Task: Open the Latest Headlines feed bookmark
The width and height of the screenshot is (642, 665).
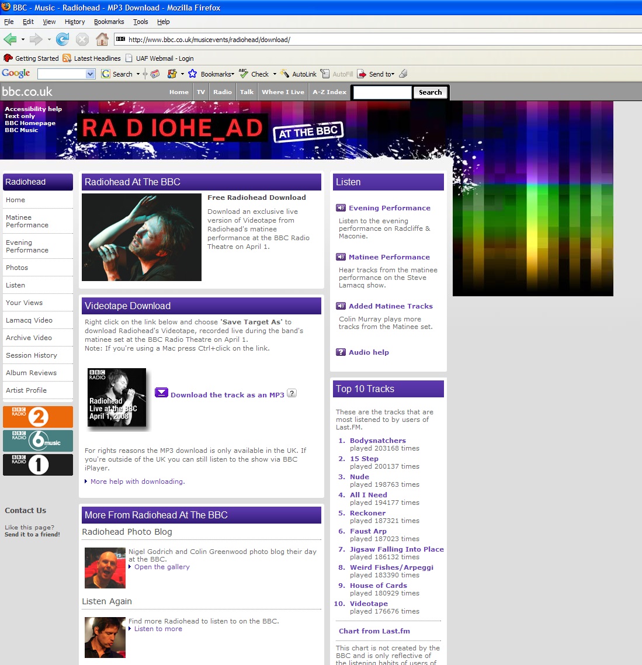Action: (x=92, y=58)
